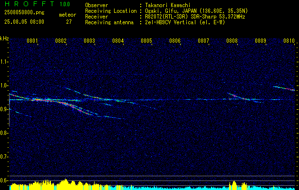This screenshot has width=299, height=190.
Task: Click the 0.7 frequency axis label
Action: coord(4,157)
